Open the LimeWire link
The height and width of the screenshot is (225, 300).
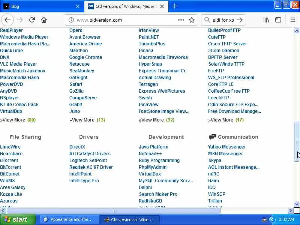(x=10, y=147)
